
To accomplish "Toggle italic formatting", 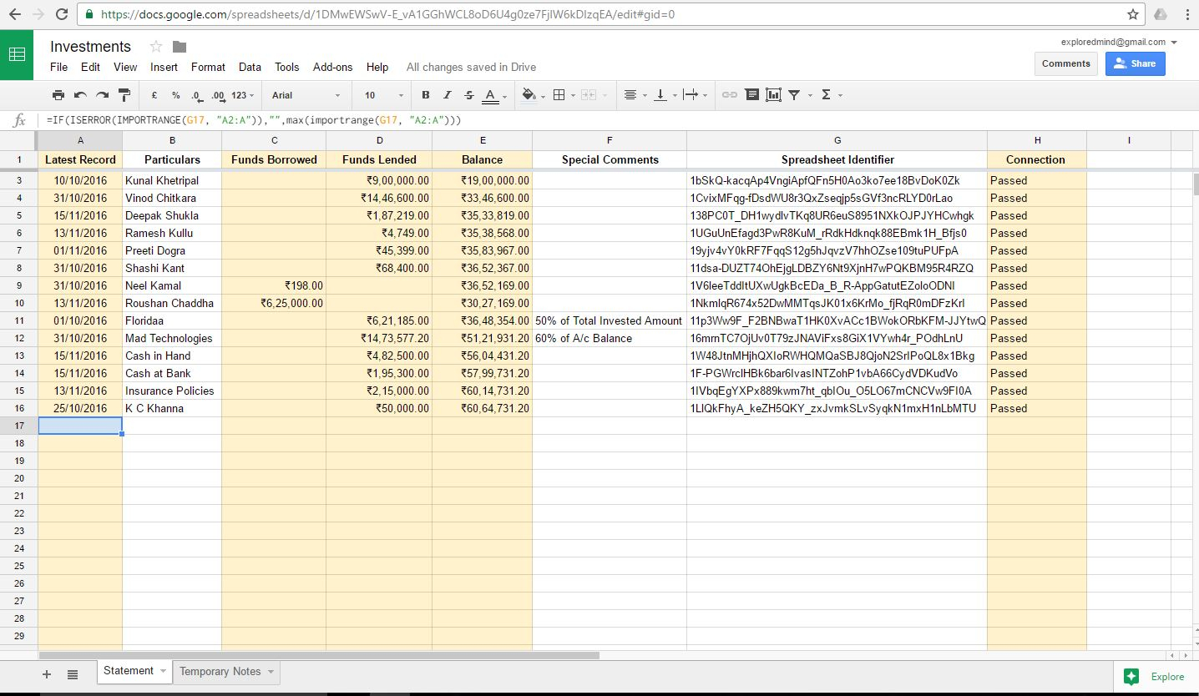I will coord(448,95).
